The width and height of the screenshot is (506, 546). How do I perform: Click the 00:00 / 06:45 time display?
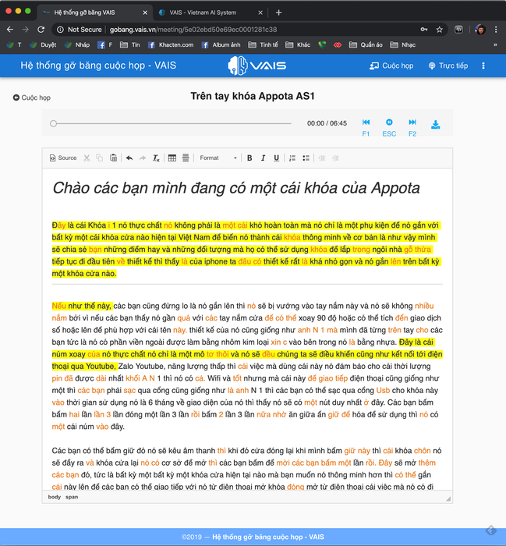327,123
